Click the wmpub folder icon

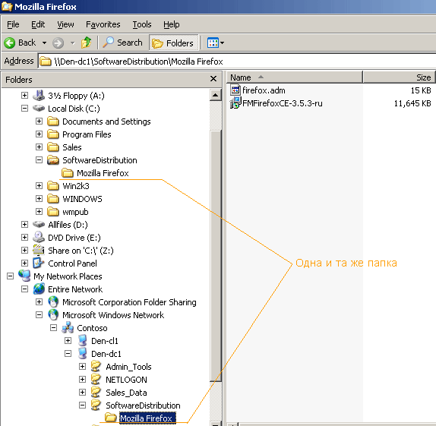click(x=53, y=212)
